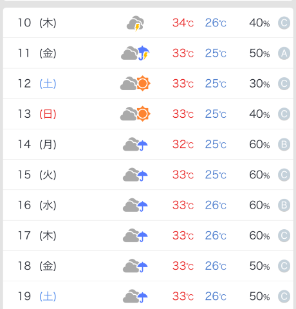Click the cloud and thunder umbrella icon for day 11
The height and width of the screenshot is (309, 296).
coord(135,53)
